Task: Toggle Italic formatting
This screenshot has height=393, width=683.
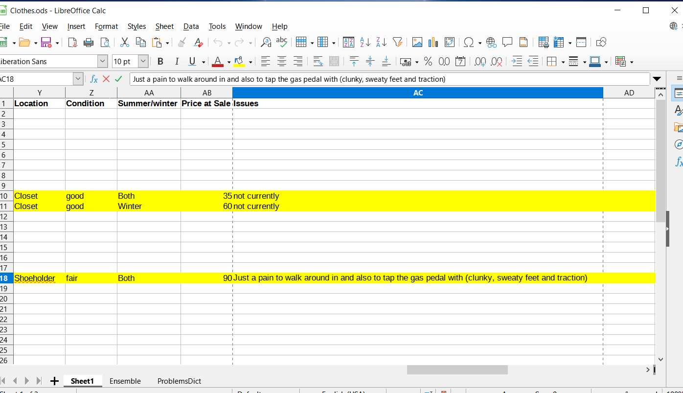Action: pyautogui.click(x=177, y=61)
